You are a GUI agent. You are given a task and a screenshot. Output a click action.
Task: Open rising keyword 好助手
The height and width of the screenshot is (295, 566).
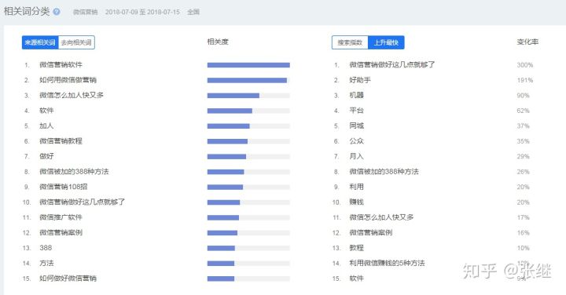coord(360,80)
